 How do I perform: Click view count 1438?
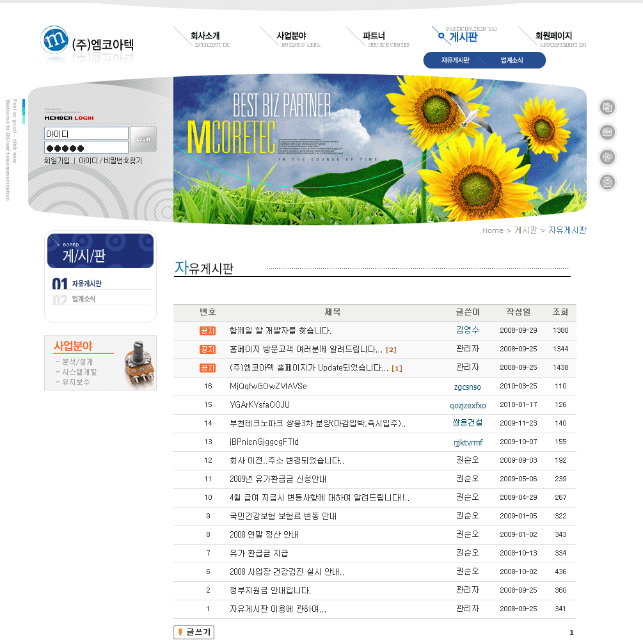click(560, 367)
